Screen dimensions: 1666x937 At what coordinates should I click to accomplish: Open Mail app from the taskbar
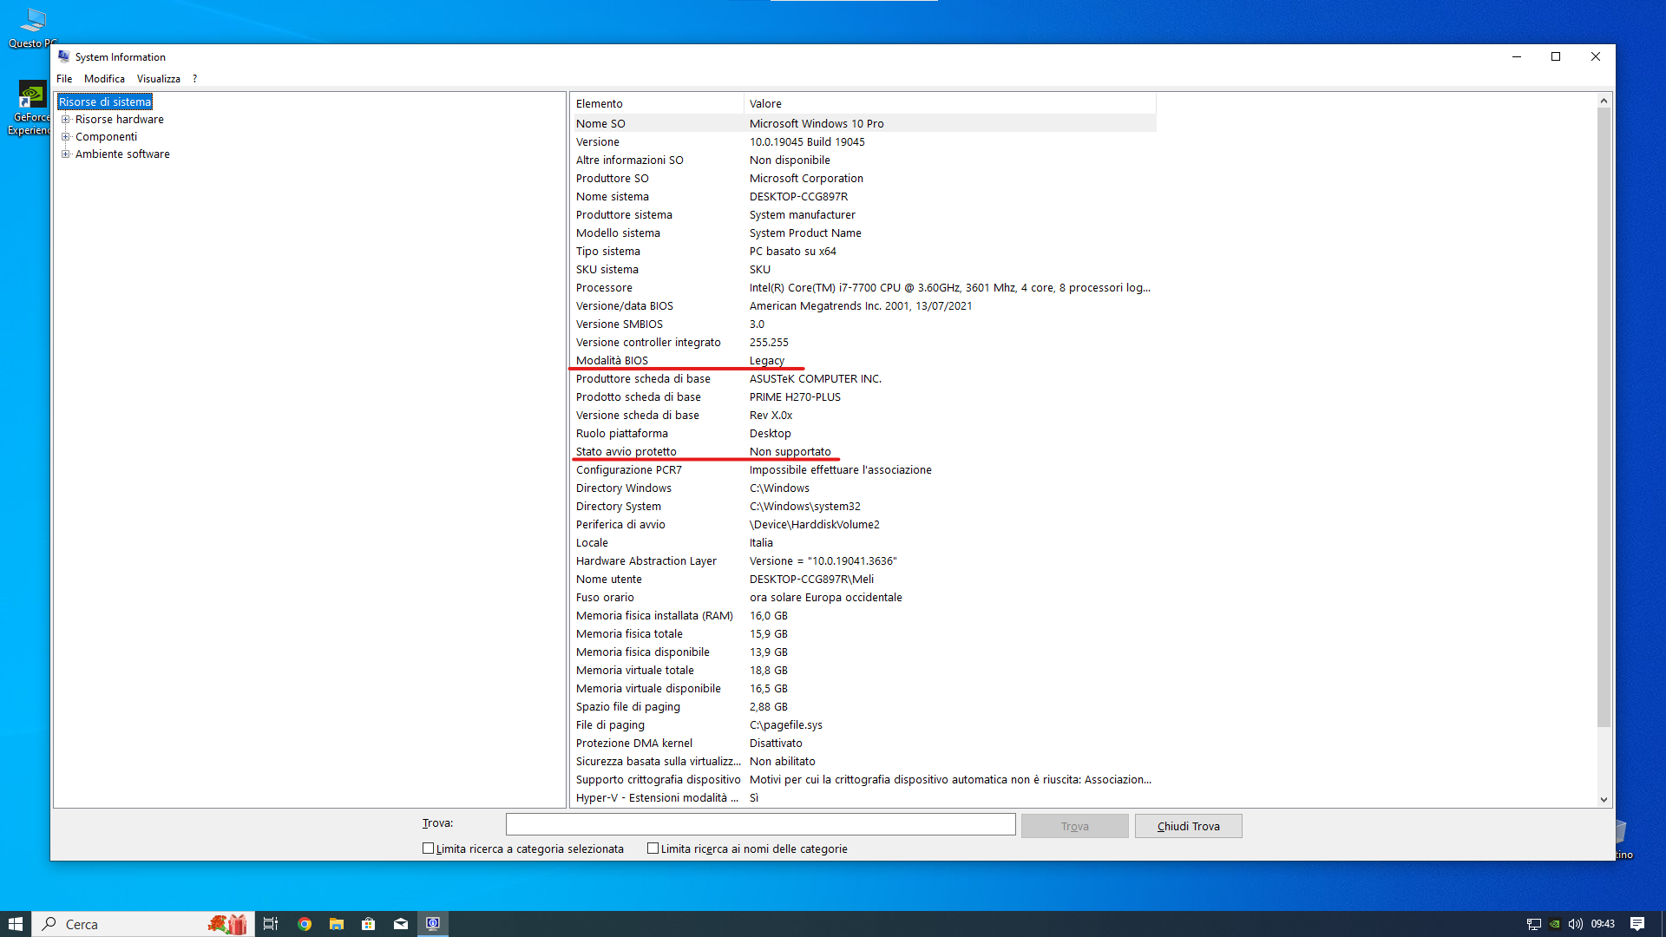click(401, 923)
